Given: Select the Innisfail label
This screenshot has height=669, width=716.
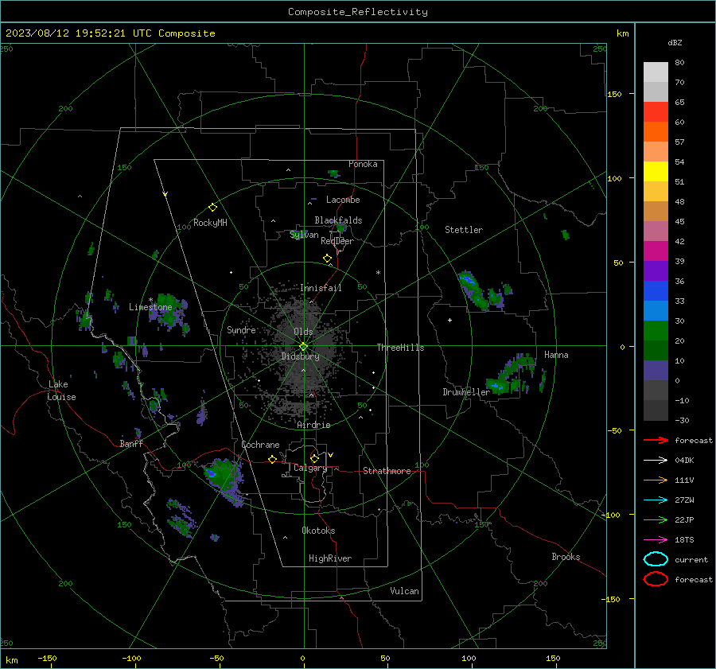Looking at the screenshot, I should [321, 288].
